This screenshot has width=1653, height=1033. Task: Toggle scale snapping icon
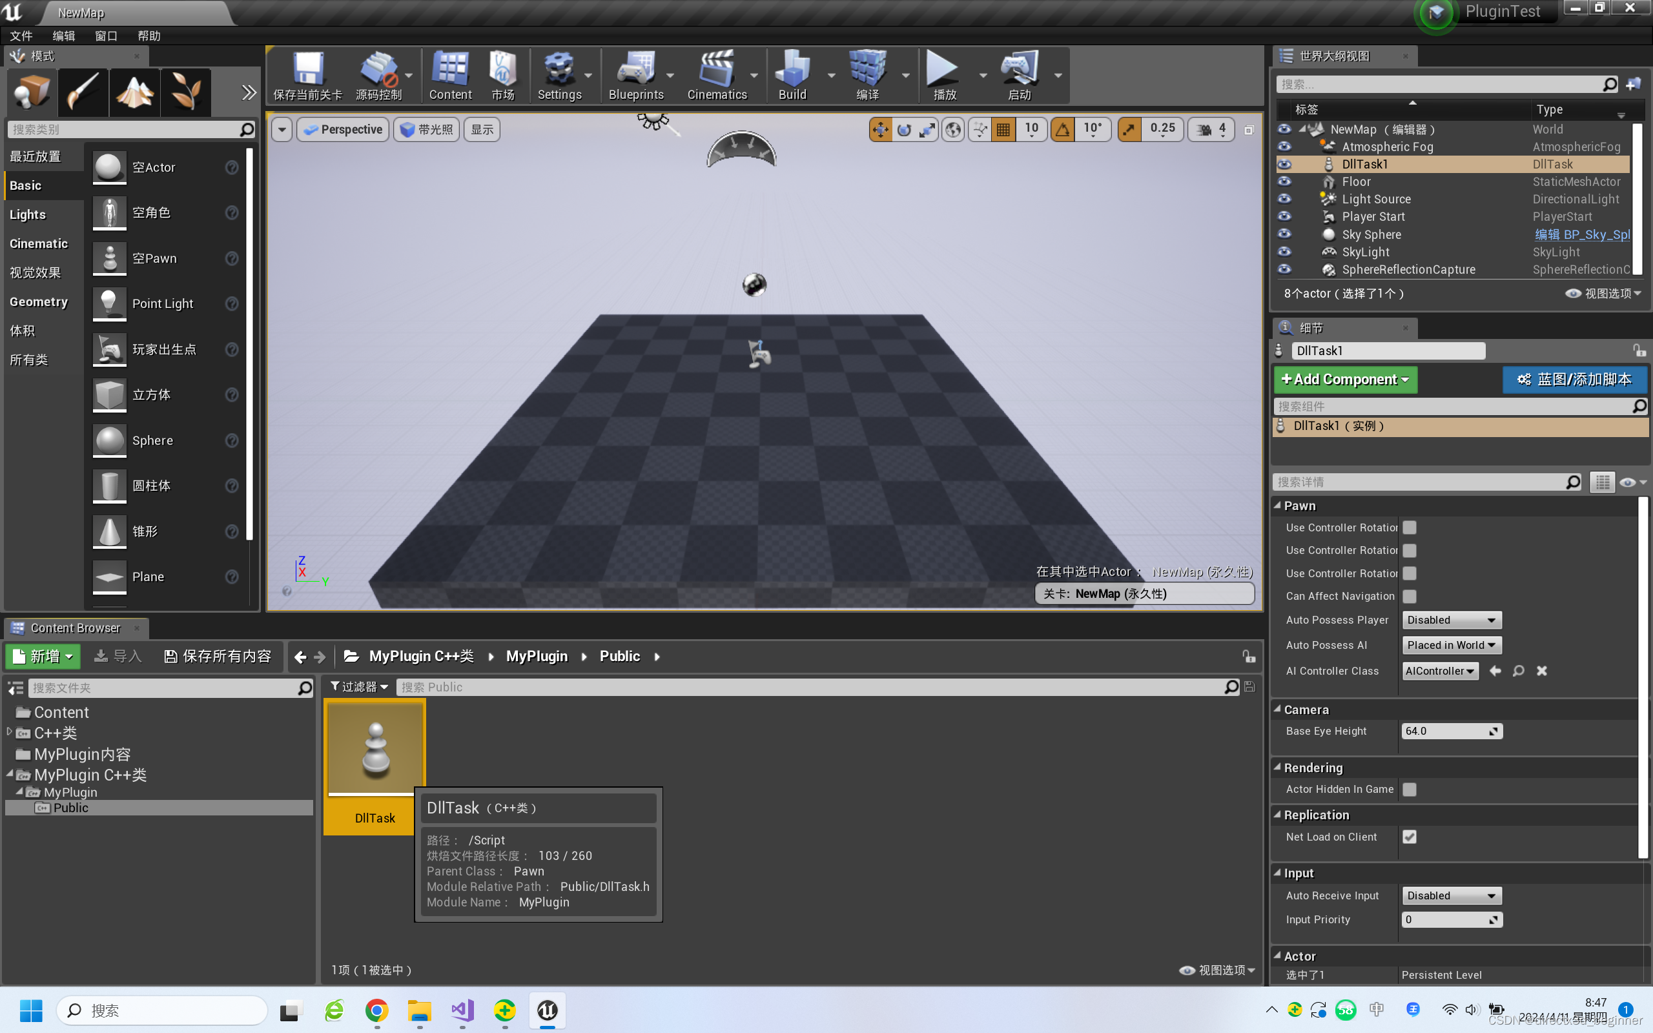tap(1129, 129)
